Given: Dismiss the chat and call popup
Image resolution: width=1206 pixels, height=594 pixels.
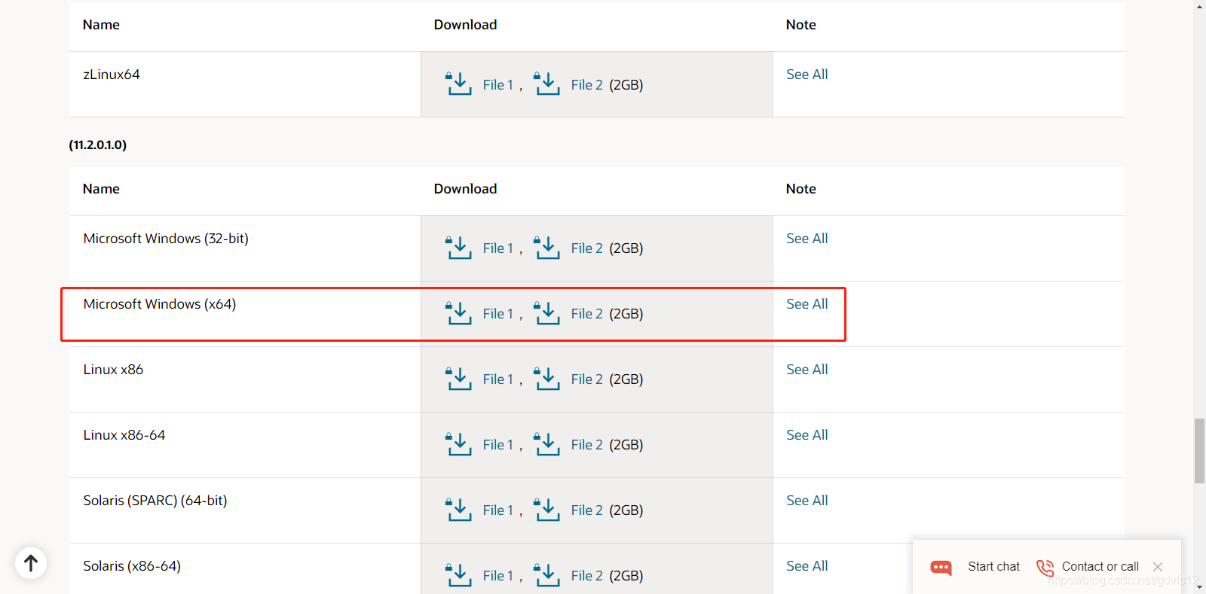Looking at the screenshot, I should coord(1158,567).
